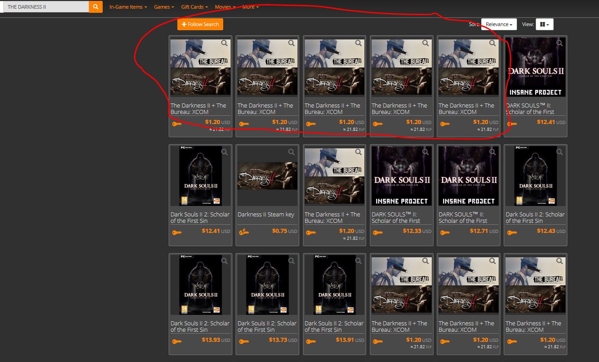Click the orange search magnifier button
This screenshot has height=362, width=599.
click(95, 7)
